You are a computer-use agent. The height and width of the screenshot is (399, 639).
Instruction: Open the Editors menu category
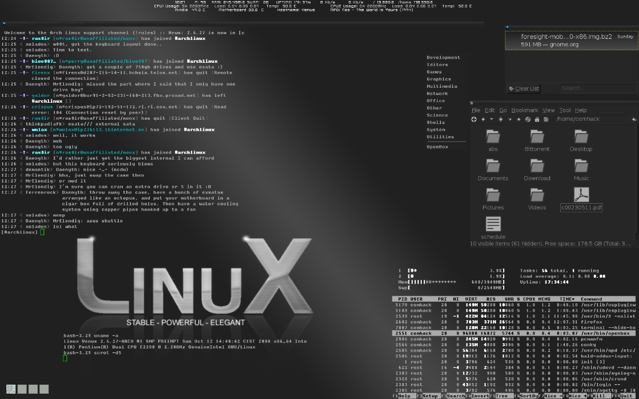[438, 65]
